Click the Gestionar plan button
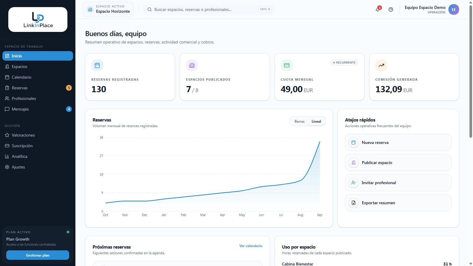This screenshot has width=473, height=266. (38, 255)
